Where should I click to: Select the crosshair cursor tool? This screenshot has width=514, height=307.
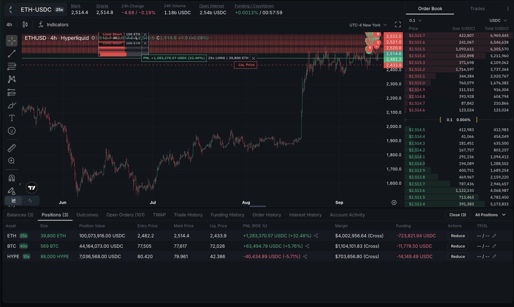pos(12,41)
